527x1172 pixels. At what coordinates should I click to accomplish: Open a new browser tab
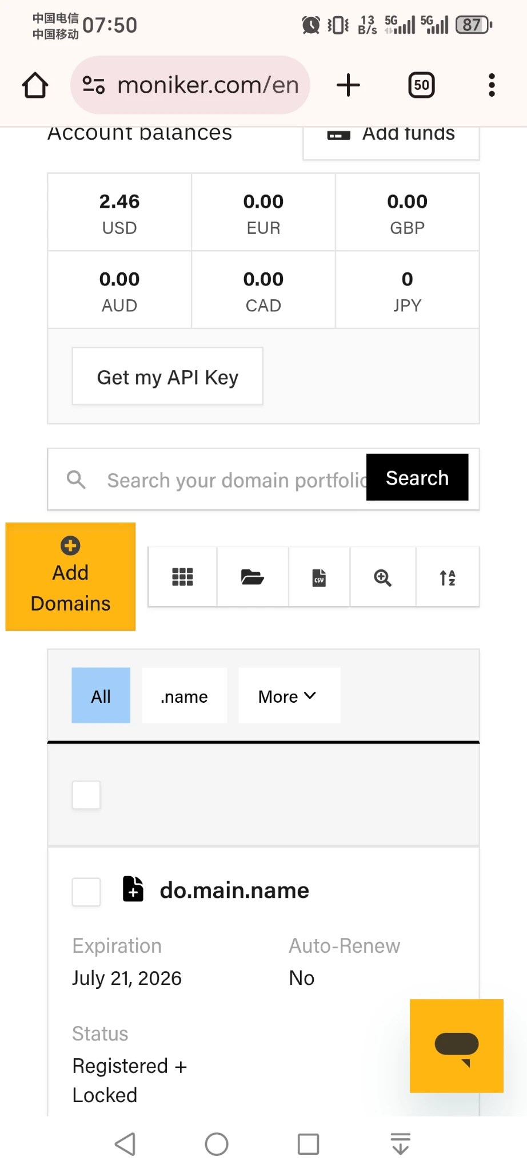coord(348,85)
